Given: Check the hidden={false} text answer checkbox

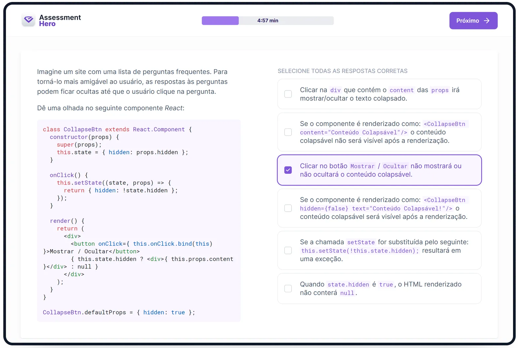Looking at the screenshot, I should 288,208.
